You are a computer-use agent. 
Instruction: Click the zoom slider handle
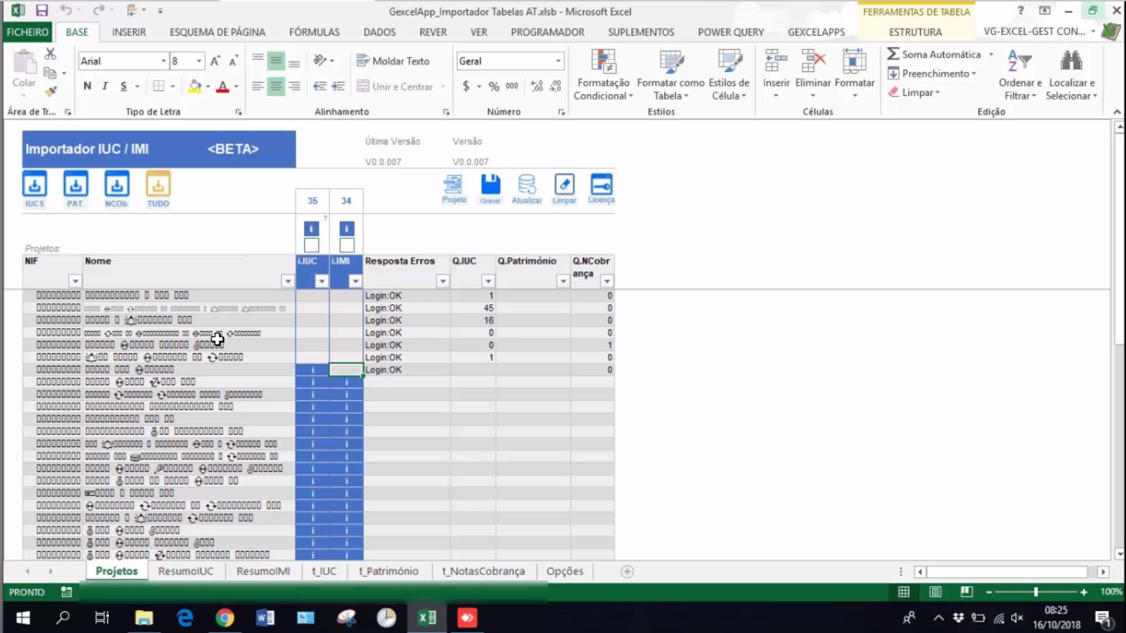click(1036, 592)
